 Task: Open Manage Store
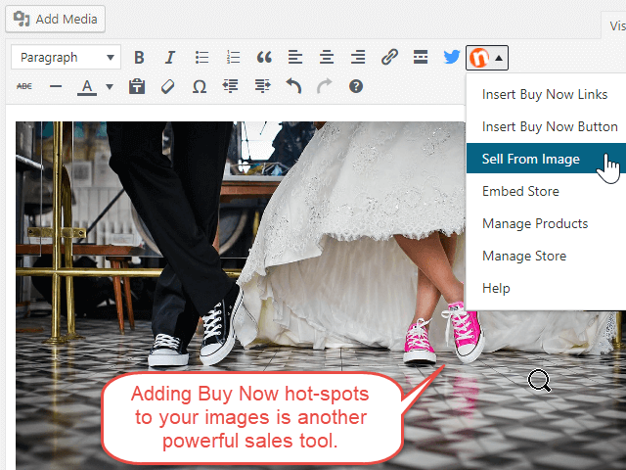tap(546, 256)
